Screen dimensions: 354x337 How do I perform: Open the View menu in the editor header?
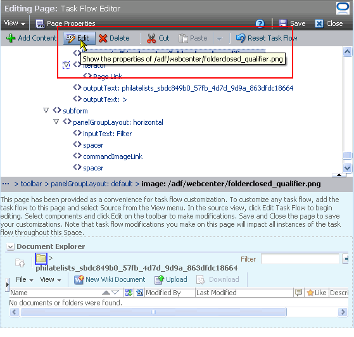(15, 23)
